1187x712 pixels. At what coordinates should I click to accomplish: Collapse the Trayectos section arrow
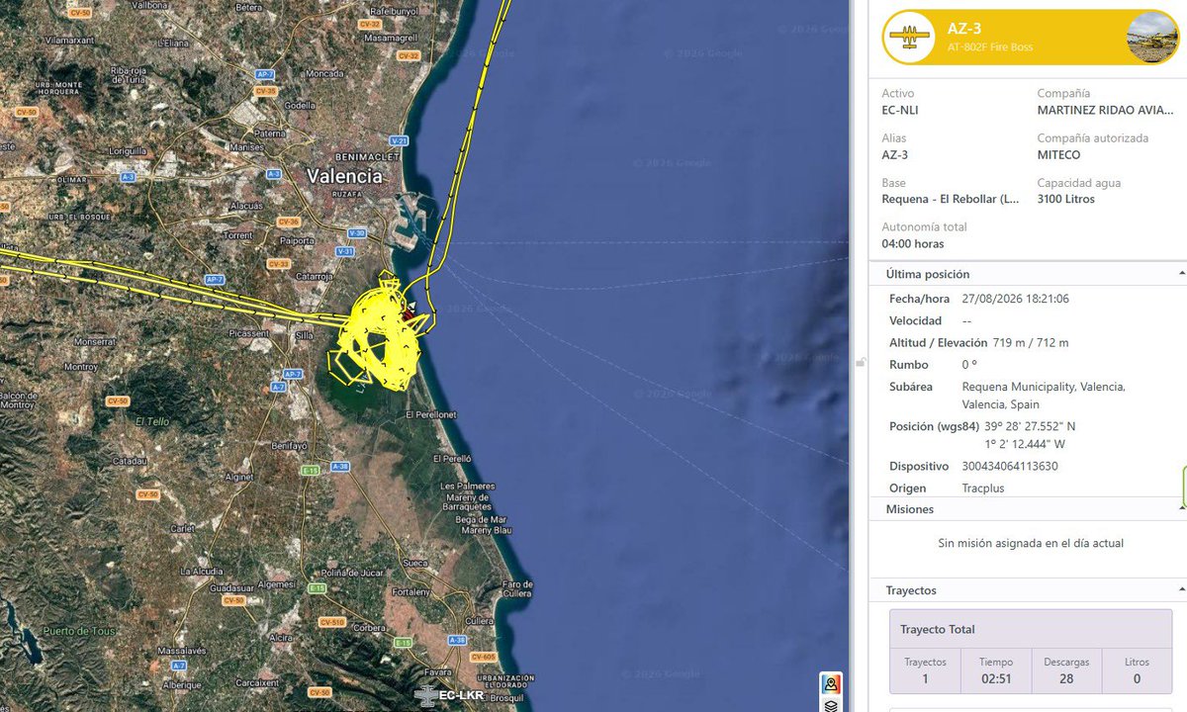(x=1181, y=590)
